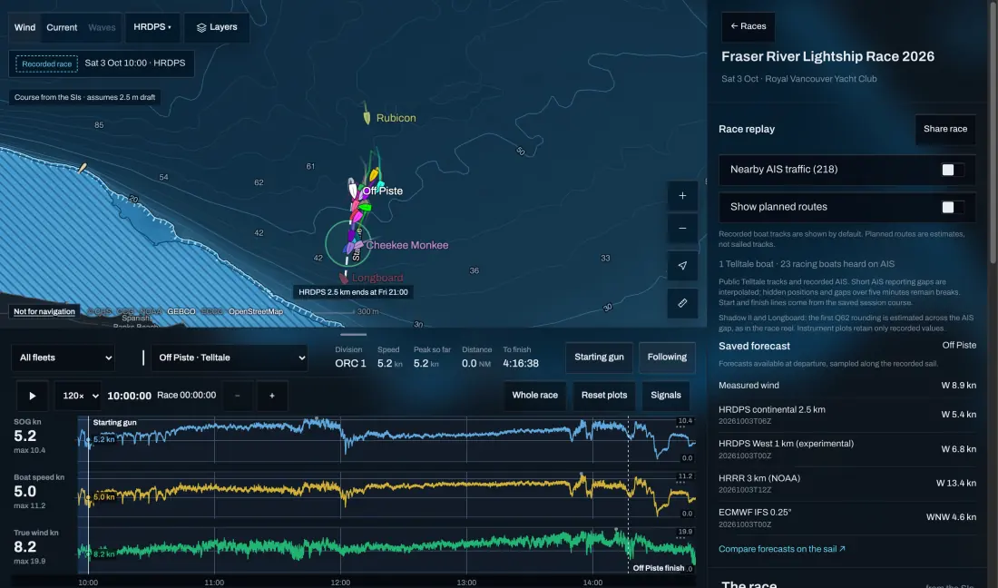998x588 pixels.
Task: Click the dotted menu under 19.9 on wind plot
Action: tap(680, 538)
